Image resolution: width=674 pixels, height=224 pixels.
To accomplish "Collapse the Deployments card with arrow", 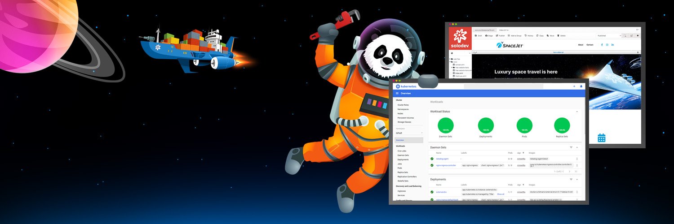I will (x=577, y=179).
